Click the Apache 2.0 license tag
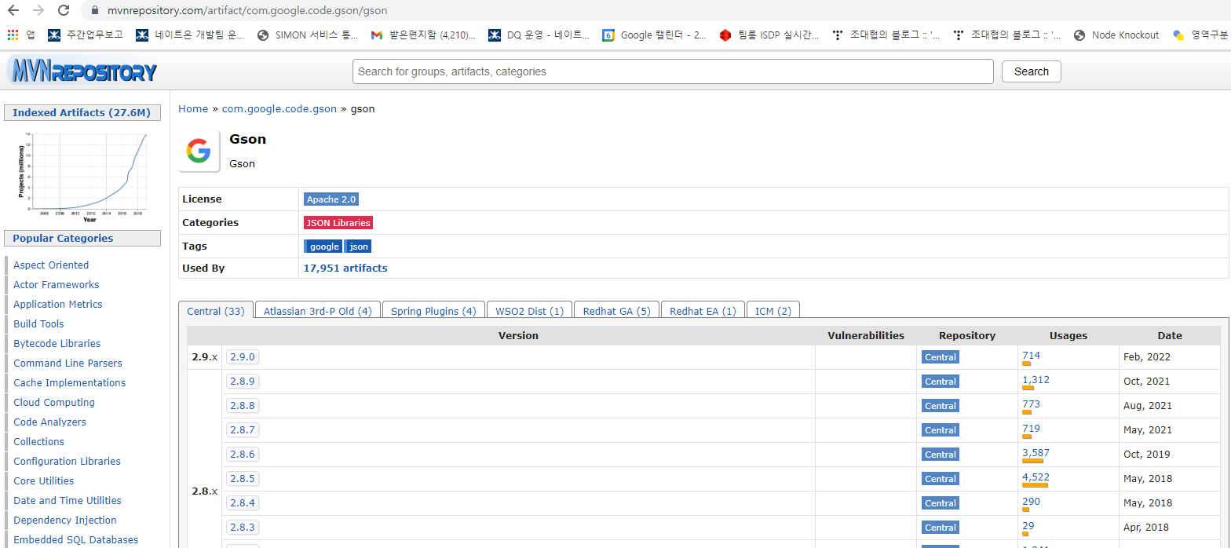 pos(331,199)
